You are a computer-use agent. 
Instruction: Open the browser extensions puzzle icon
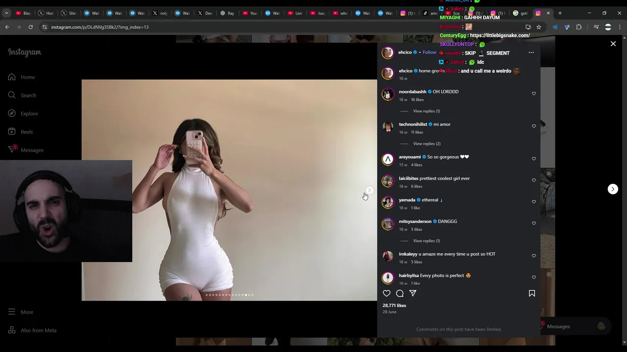click(579, 27)
